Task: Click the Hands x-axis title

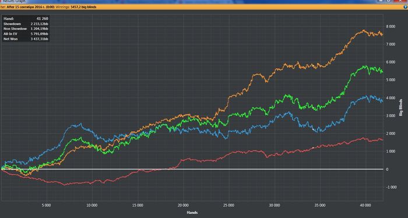Action: [x=192, y=213]
